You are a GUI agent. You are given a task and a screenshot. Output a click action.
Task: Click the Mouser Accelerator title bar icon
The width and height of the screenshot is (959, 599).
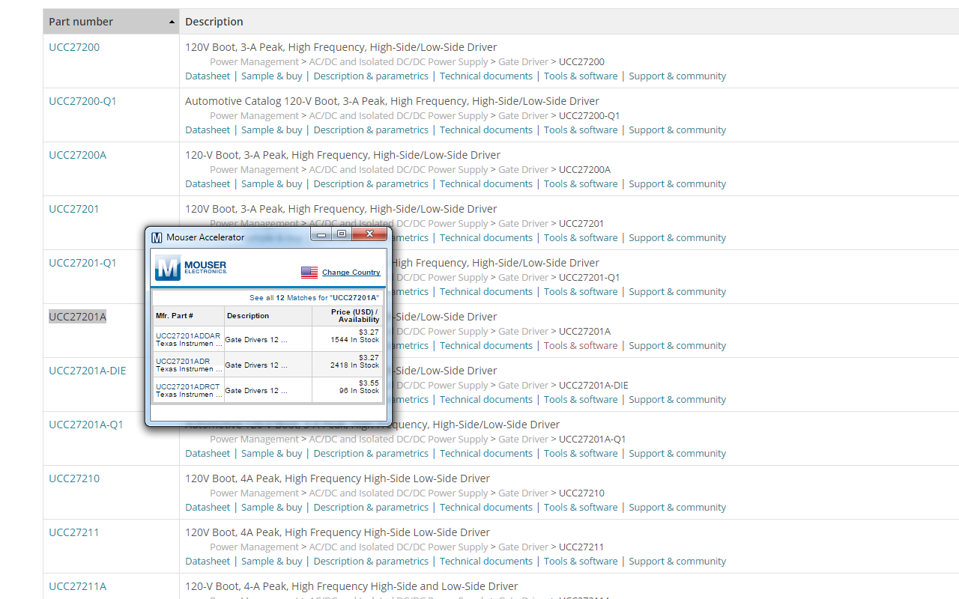[x=157, y=237]
